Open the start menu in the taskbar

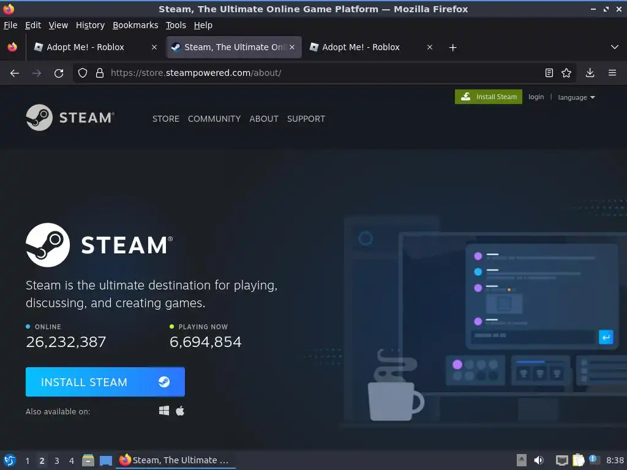(10, 460)
